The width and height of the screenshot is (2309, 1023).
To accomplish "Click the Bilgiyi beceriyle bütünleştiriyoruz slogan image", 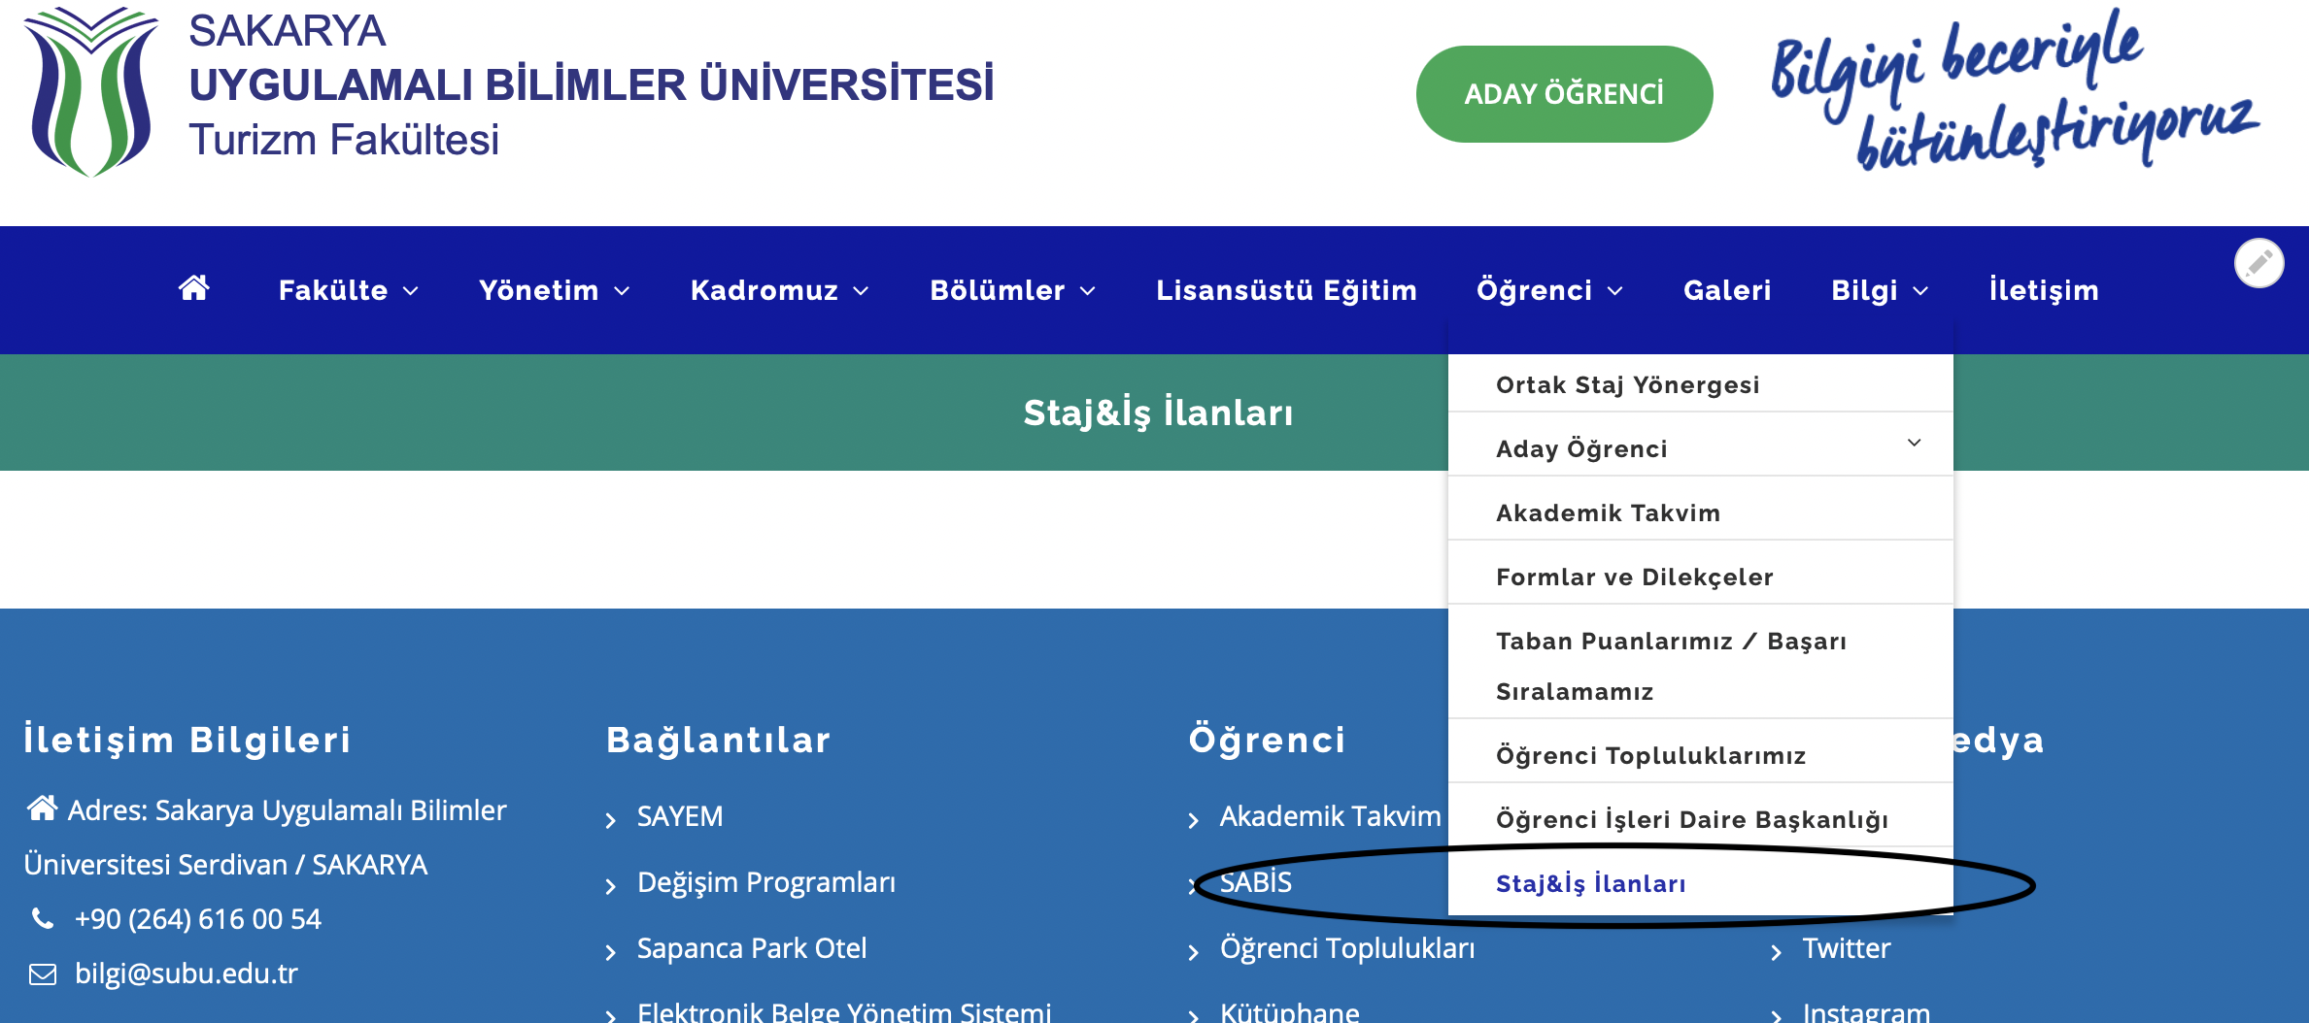I will [x=2016, y=89].
